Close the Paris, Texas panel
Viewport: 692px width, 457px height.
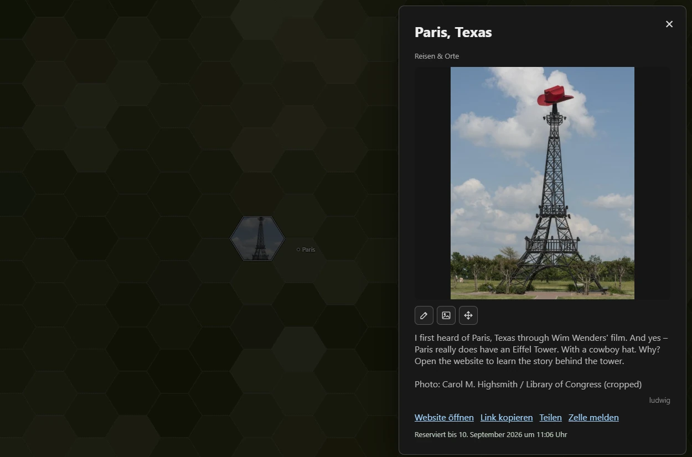[x=669, y=24]
